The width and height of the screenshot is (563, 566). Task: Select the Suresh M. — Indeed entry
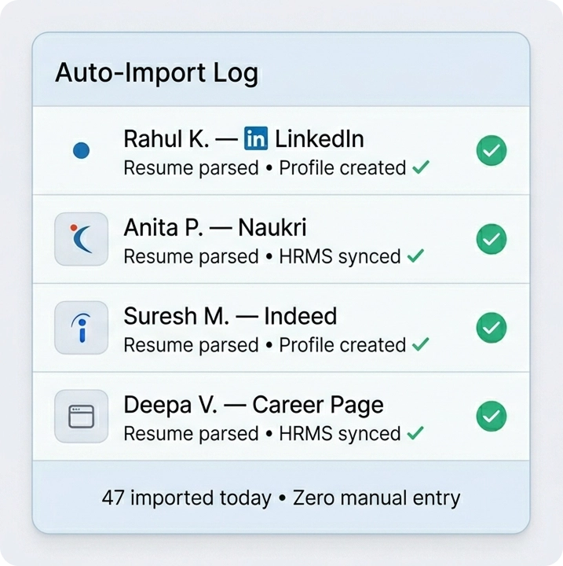230,317
